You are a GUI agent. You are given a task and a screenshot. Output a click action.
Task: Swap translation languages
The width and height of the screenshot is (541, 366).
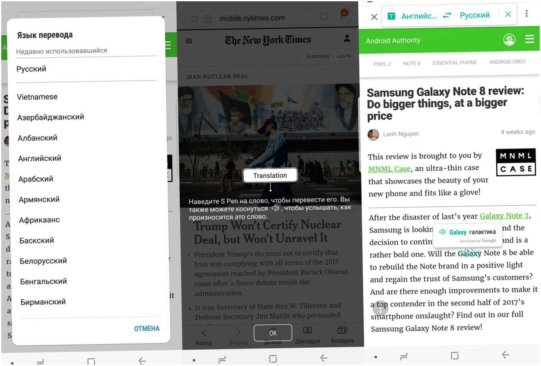(x=447, y=15)
